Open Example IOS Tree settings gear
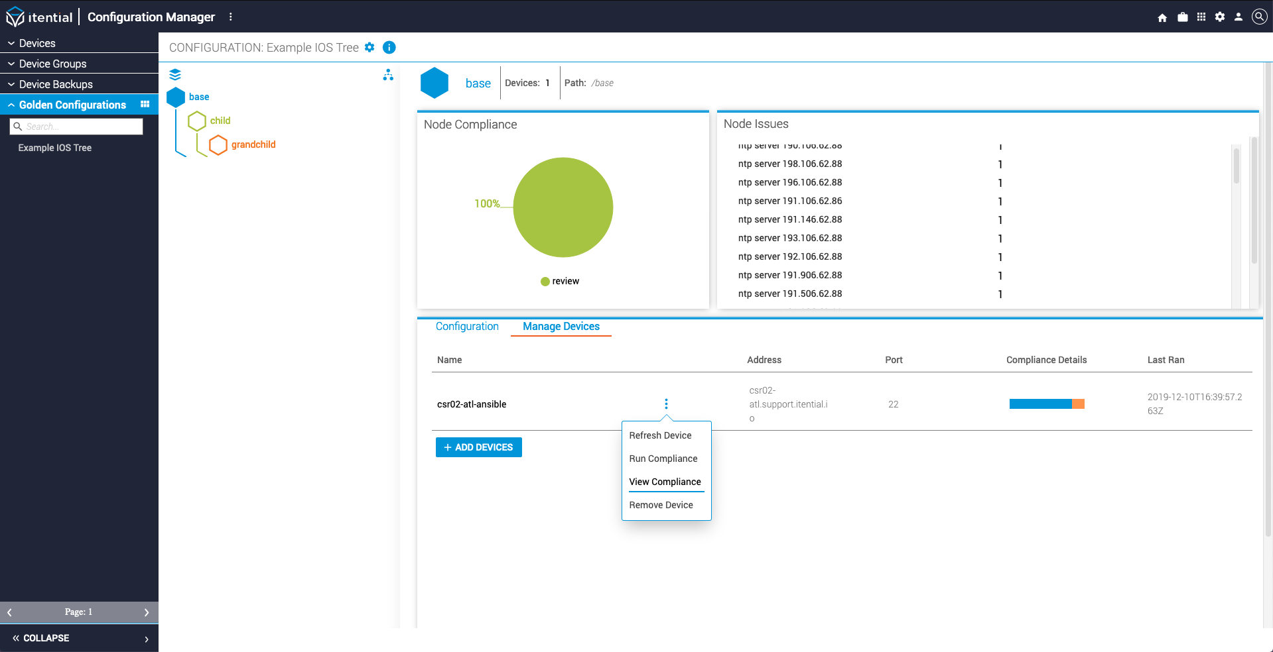This screenshot has width=1273, height=652. pos(369,47)
